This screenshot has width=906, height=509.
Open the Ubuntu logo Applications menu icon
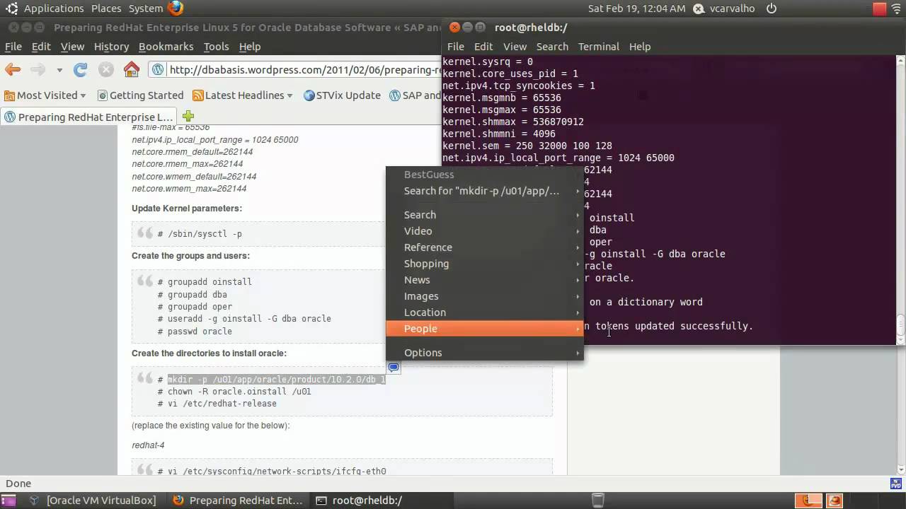11,8
